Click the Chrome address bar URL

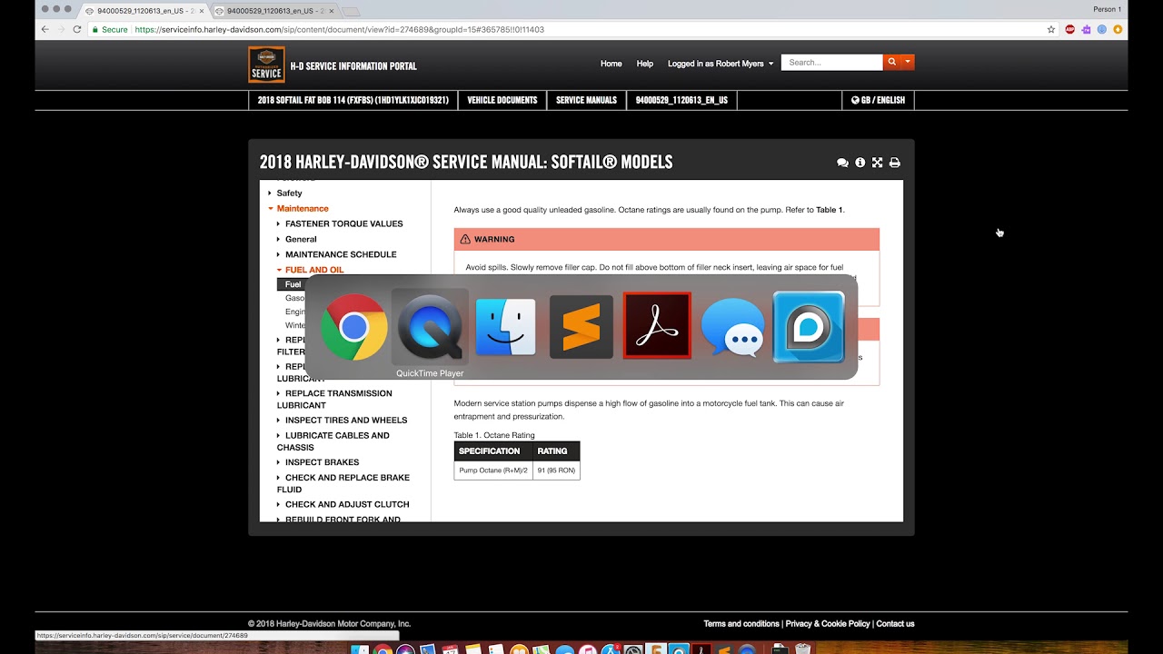[x=339, y=29]
